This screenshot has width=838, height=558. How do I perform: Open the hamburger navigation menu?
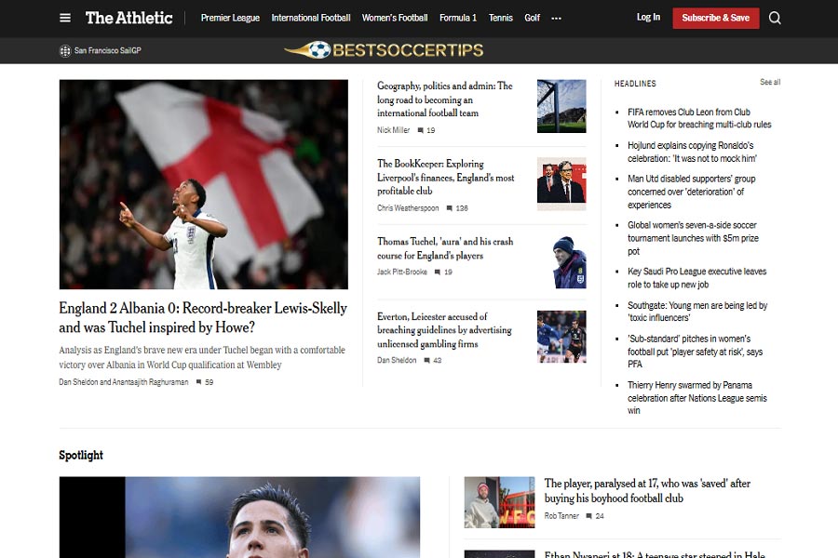coord(64,19)
